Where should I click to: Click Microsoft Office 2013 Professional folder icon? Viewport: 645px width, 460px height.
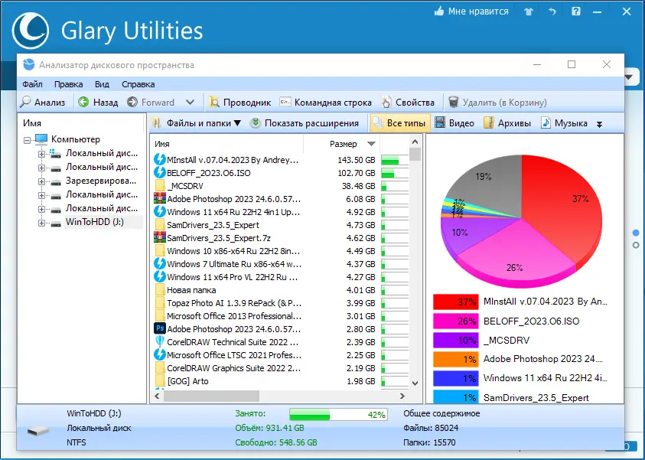tap(160, 316)
